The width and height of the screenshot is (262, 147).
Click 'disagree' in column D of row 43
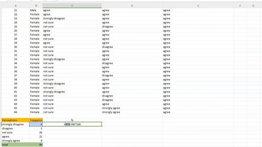(x=108, y=100)
